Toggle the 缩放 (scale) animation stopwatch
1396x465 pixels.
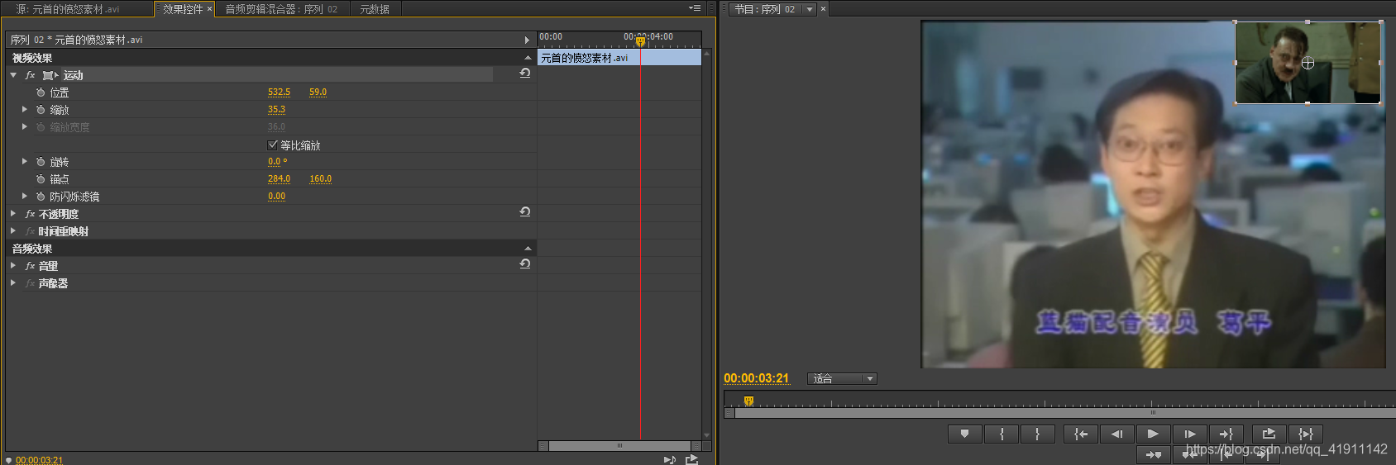pyautogui.click(x=41, y=110)
